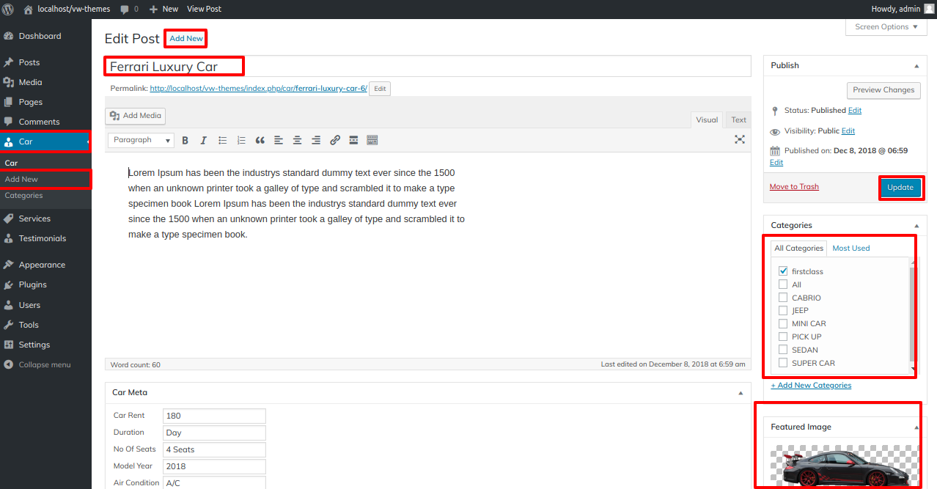The height and width of the screenshot is (489, 937).
Task: Insert a blockquote in the editor
Action: [x=260, y=140]
